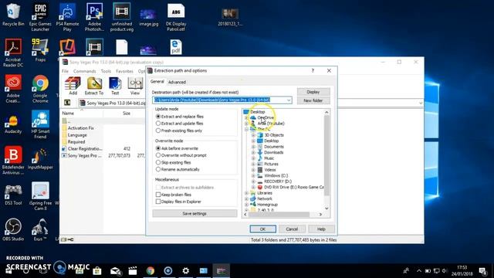
Task: Click the folder tree horizontal scrollbar thumb
Action: coord(279,215)
